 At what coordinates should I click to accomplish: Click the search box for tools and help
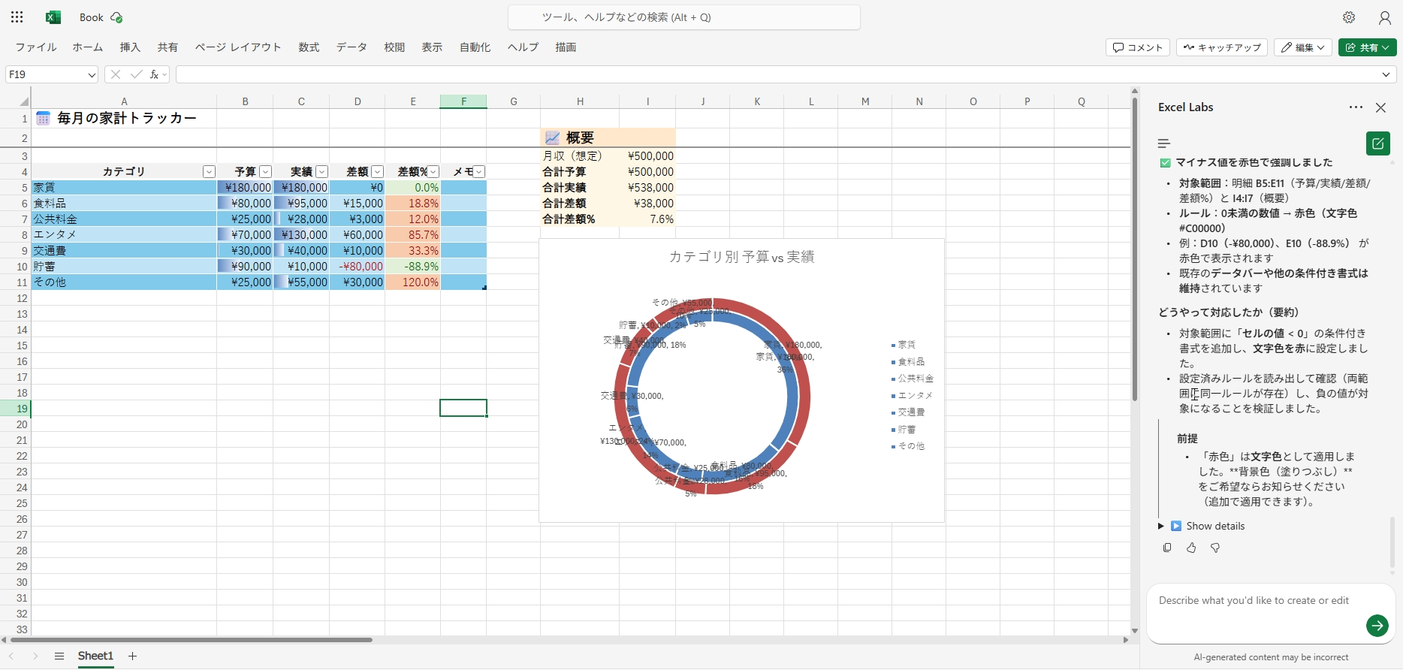point(684,17)
